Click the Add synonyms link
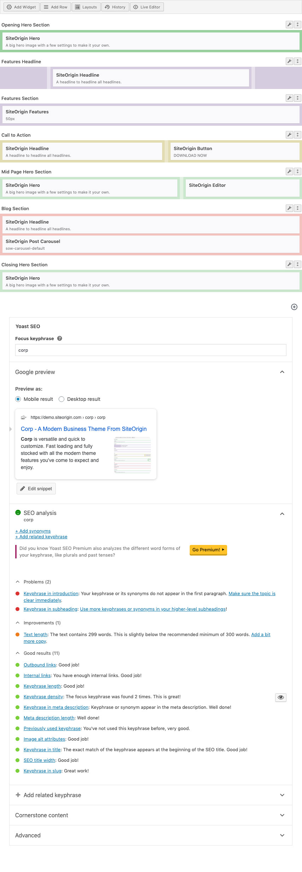 tap(33, 531)
